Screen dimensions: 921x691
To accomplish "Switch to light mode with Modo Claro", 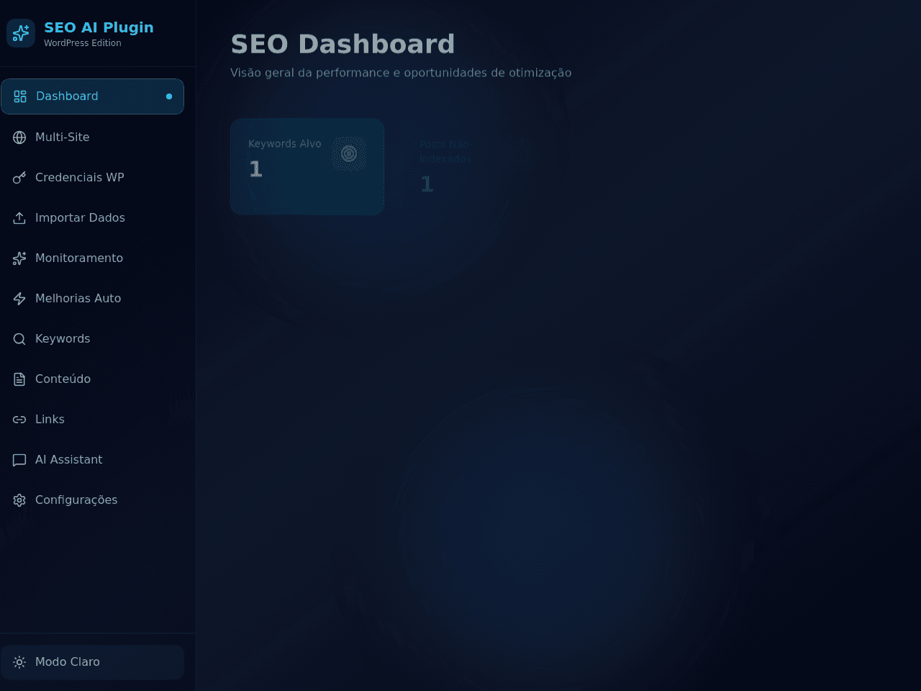I will click(92, 662).
